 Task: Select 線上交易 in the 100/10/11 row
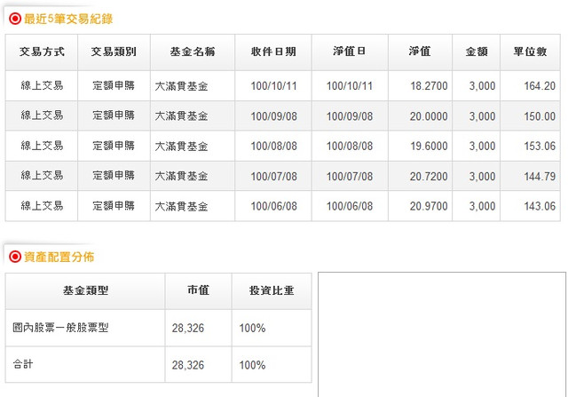42,85
